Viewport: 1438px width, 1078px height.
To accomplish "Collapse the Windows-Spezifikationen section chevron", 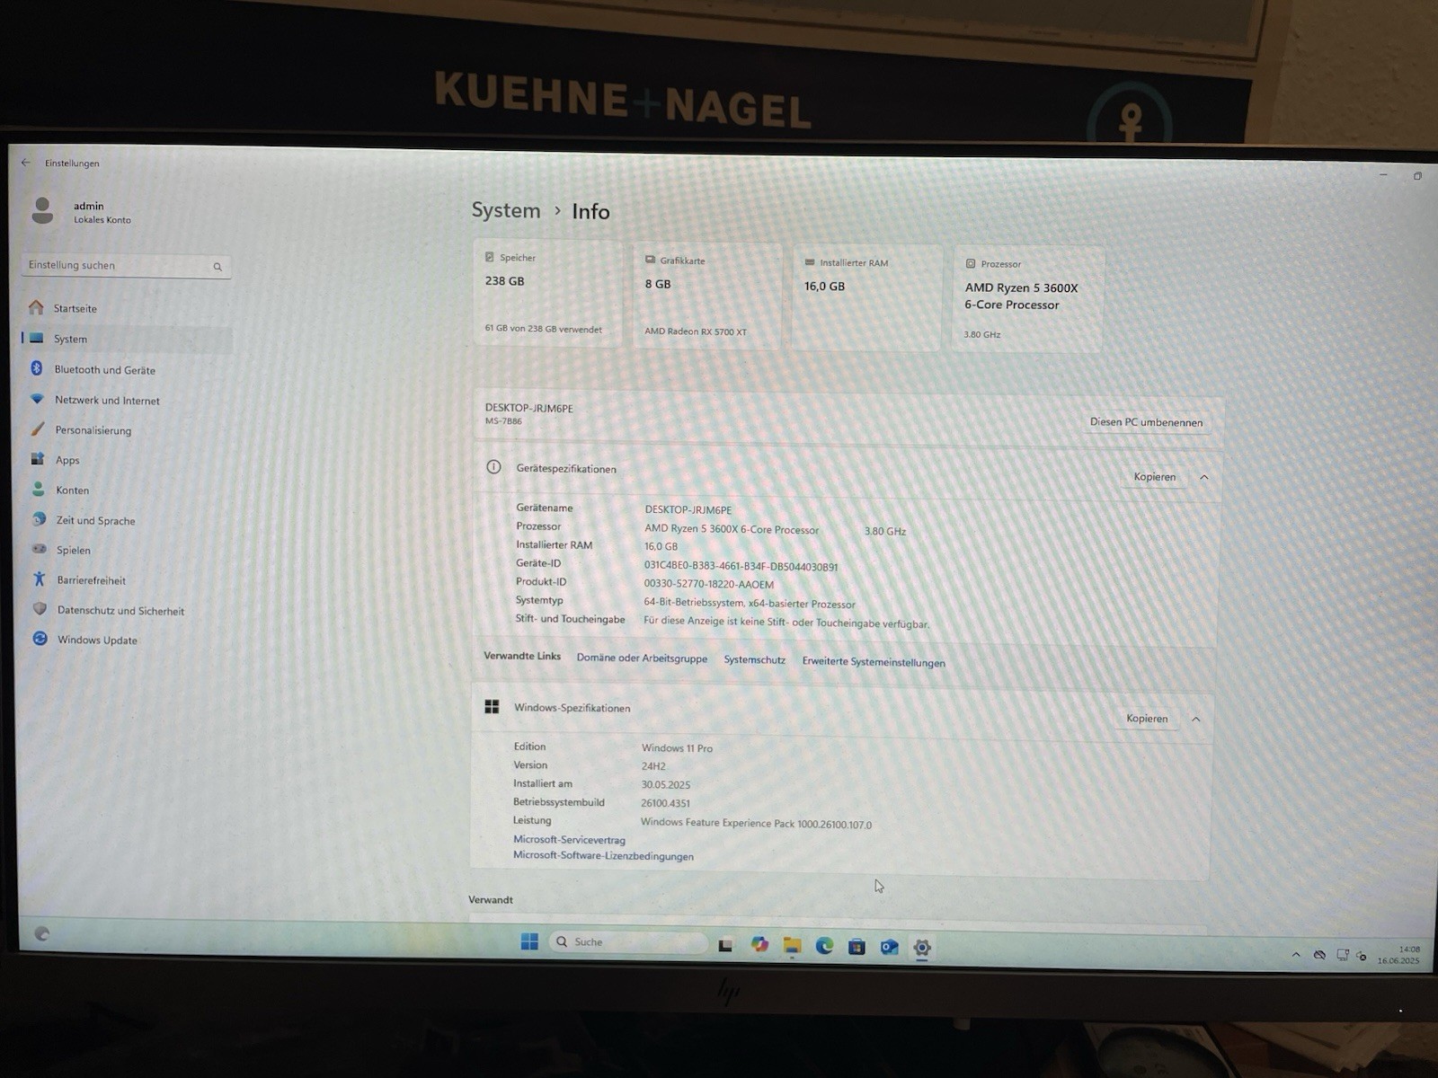I will (1196, 719).
